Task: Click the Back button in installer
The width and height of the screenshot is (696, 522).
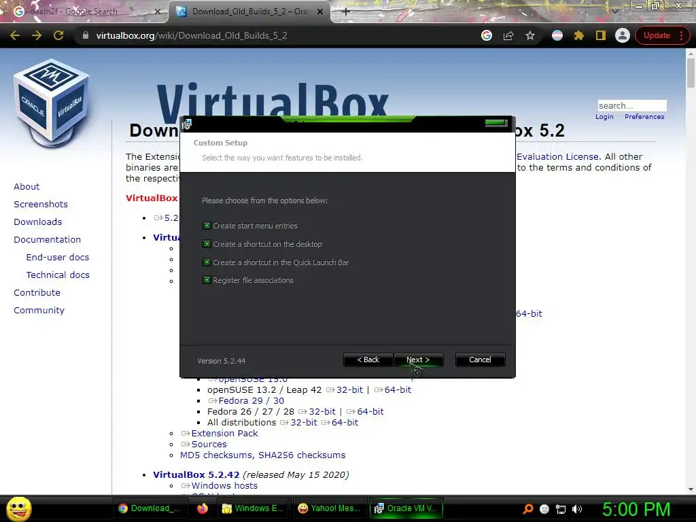Action: pyautogui.click(x=368, y=360)
